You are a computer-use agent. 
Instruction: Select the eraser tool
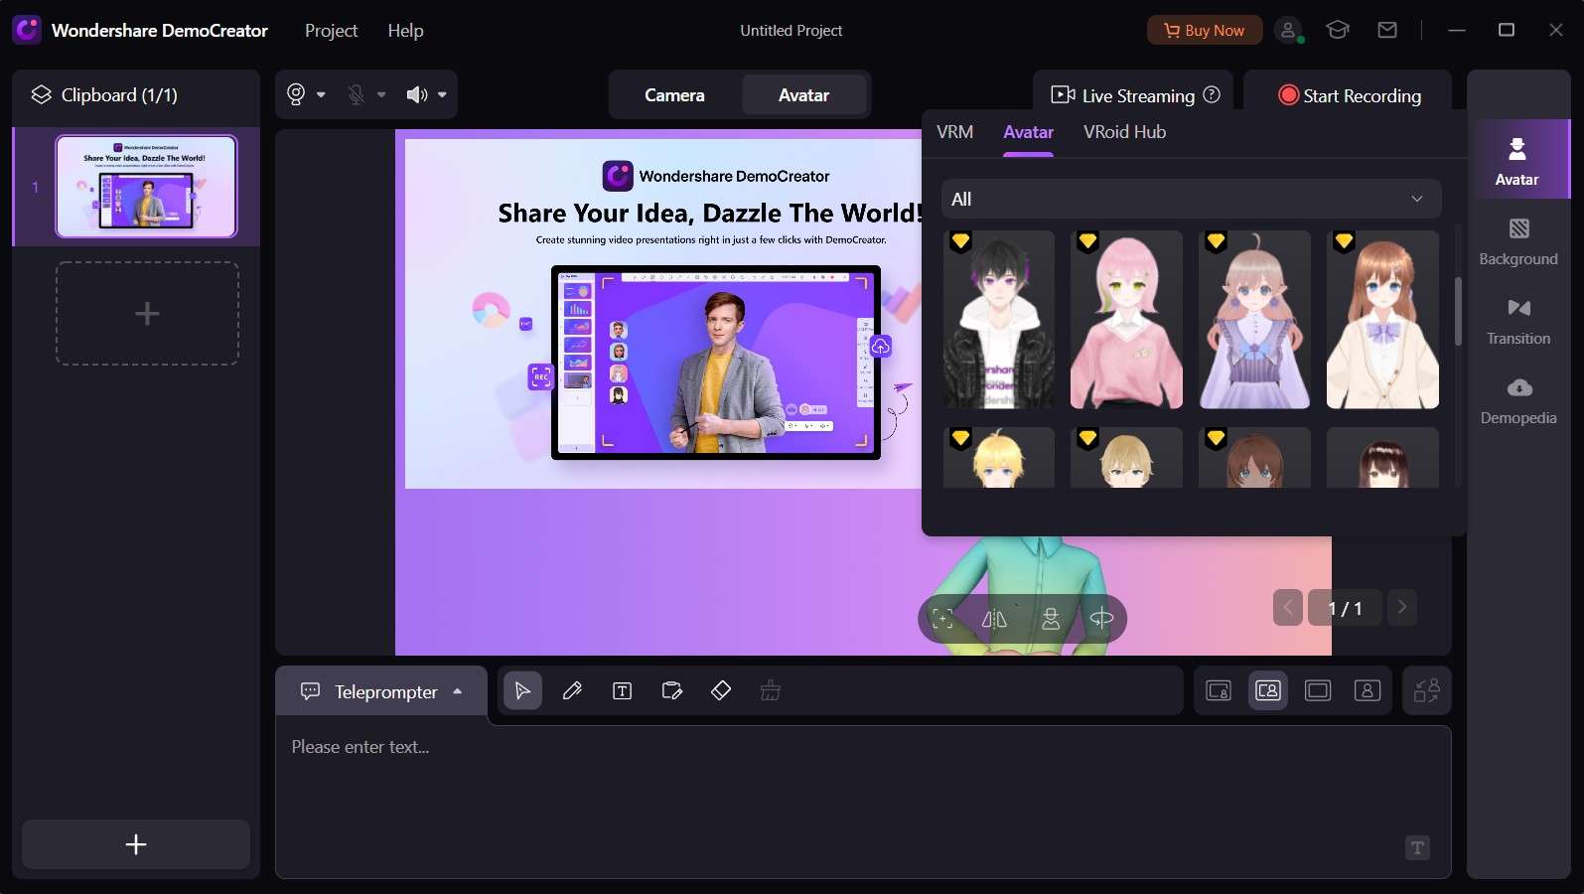pyautogui.click(x=721, y=690)
